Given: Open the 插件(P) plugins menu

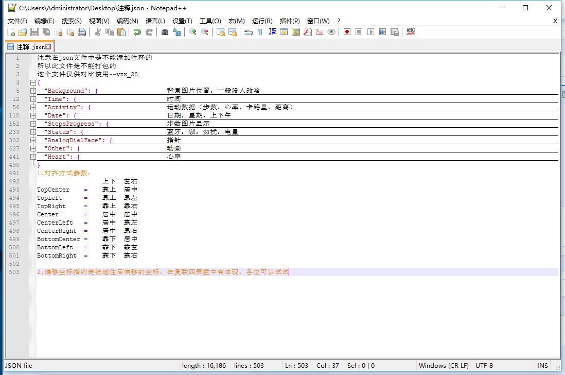Looking at the screenshot, I should point(289,21).
